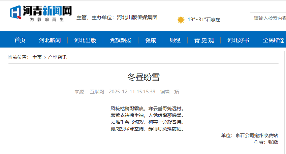
Task: Go to 首页 in navigation bar
Action: (20, 40)
